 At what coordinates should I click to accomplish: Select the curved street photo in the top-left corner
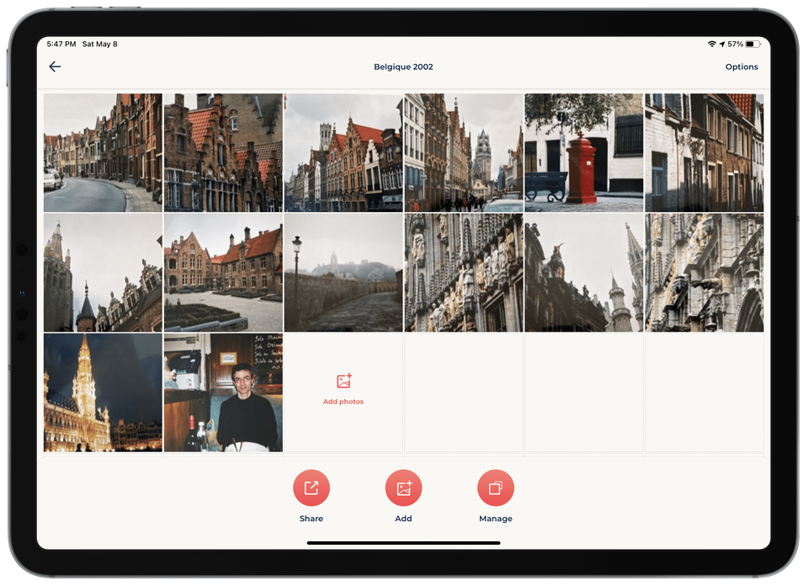(x=102, y=152)
